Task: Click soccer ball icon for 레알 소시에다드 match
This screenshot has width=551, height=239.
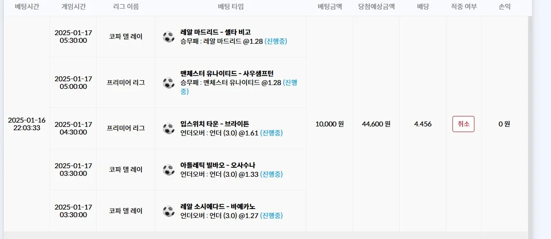Action: [168, 211]
